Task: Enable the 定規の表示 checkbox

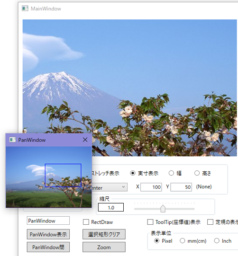Action: point(210,222)
